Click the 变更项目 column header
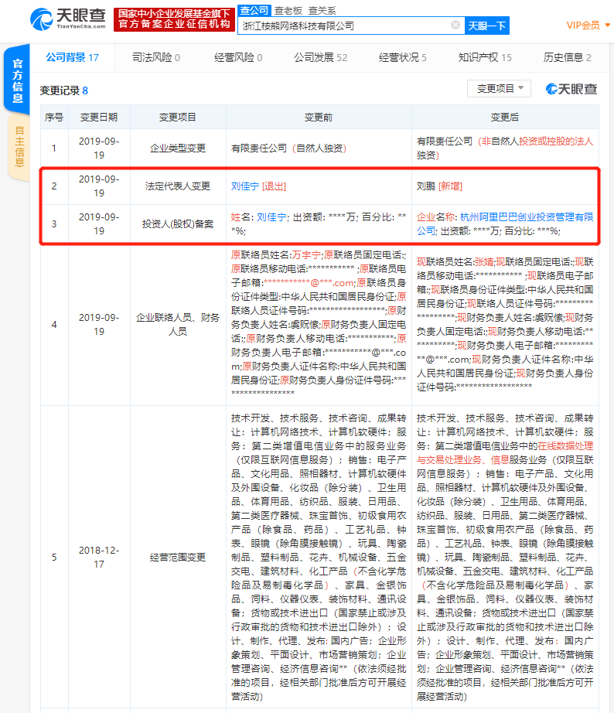This screenshot has width=614, height=713. coord(178,118)
